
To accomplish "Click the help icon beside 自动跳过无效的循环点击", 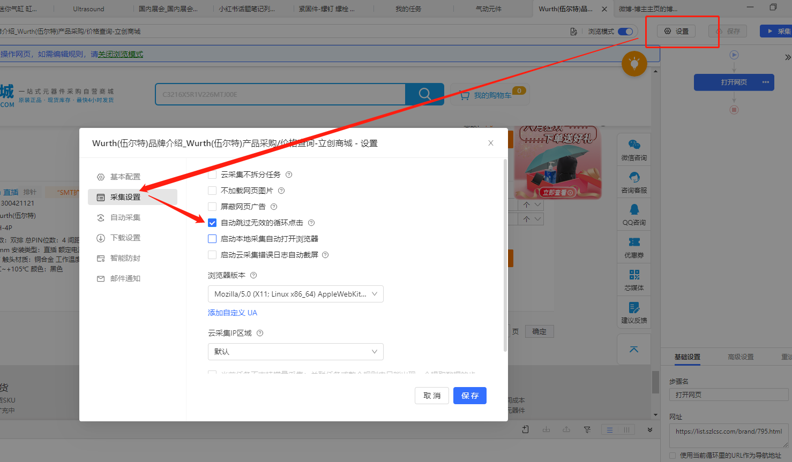I will [311, 223].
